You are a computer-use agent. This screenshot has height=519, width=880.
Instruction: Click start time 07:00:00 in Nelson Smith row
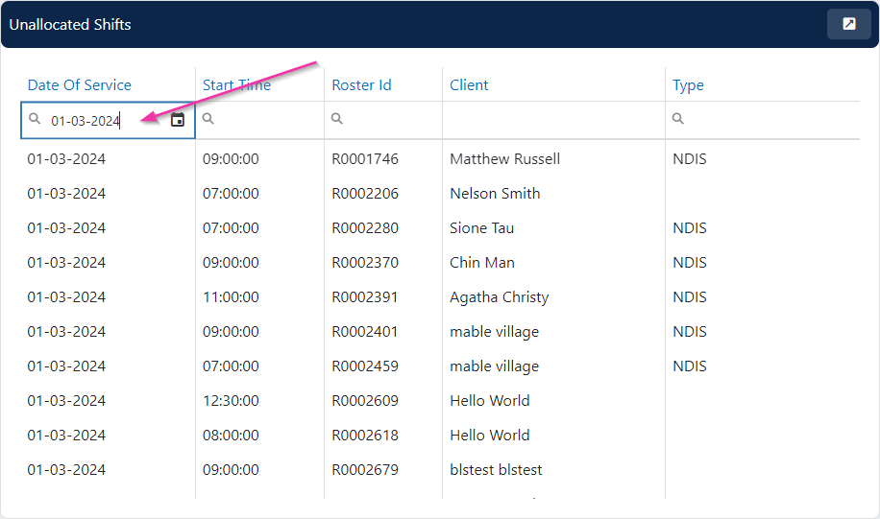(231, 194)
